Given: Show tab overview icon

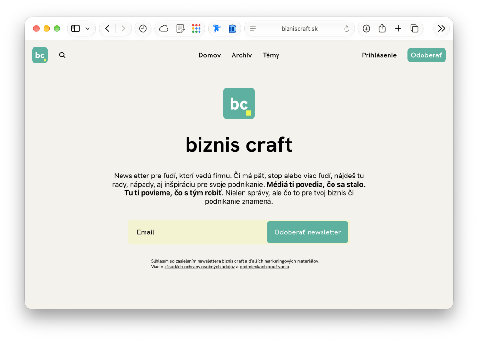Looking at the screenshot, I should tap(414, 29).
